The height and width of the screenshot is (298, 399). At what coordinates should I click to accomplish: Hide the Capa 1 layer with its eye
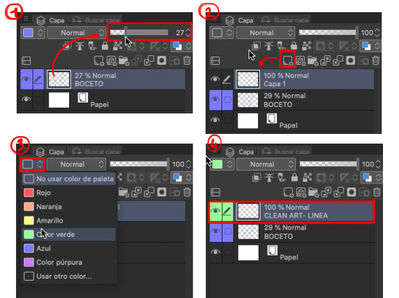pyautogui.click(x=215, y=79)
